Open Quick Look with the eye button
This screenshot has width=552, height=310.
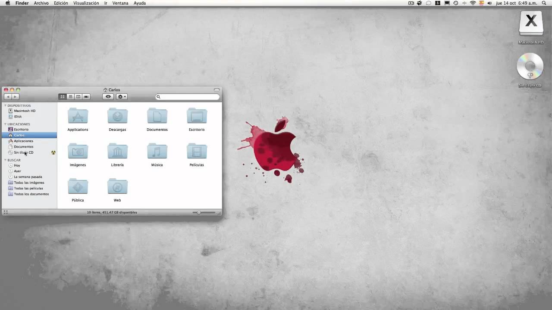click(108, 97)
